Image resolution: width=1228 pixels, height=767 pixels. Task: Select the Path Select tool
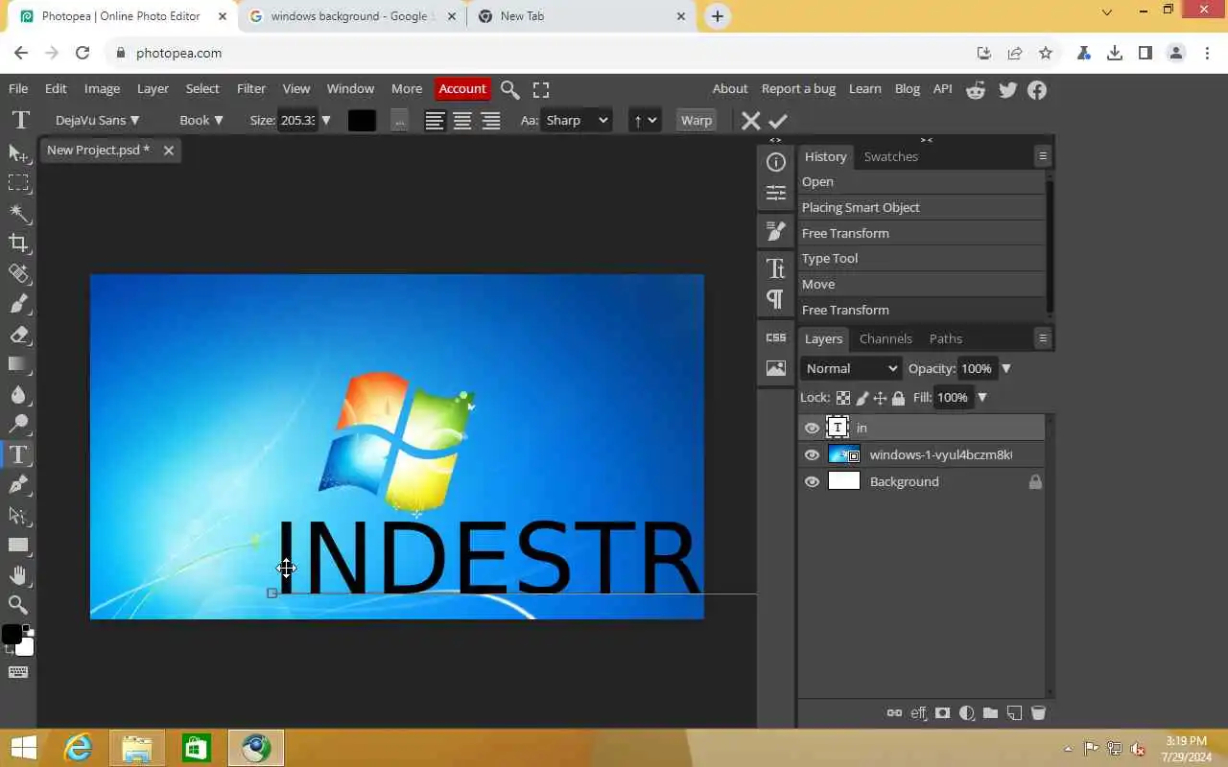18,515
